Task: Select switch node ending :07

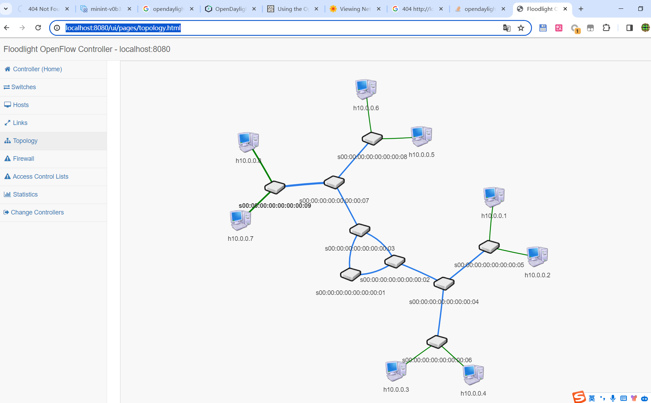Action: (334, 182)
